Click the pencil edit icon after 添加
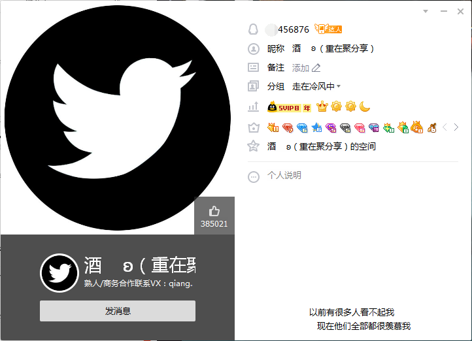The width and height of the screenshot is (472, 341). tap(316, 68)
